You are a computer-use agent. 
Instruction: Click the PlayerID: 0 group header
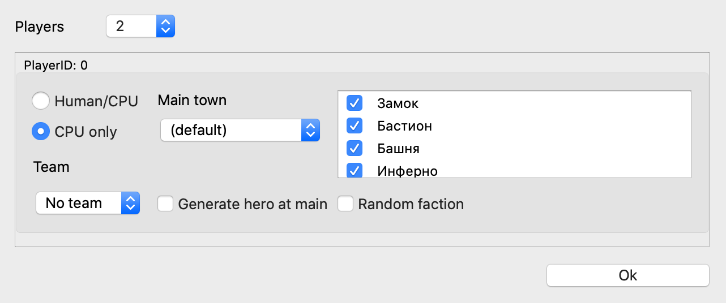55,65
